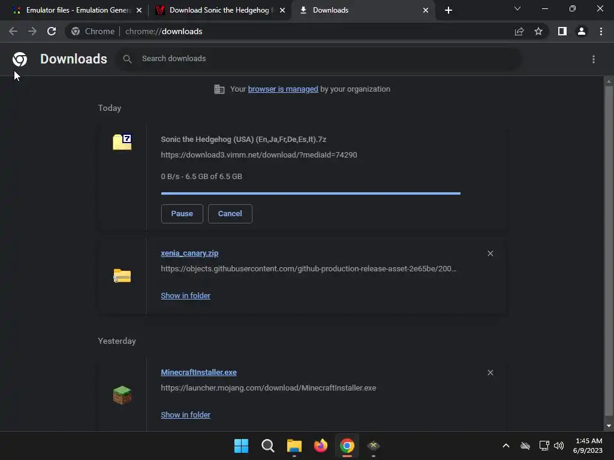Image resolution: width=614 pixels, height=460 pixels.
Task: Close the Emulator files tab
Action: [x=139, y=10]
